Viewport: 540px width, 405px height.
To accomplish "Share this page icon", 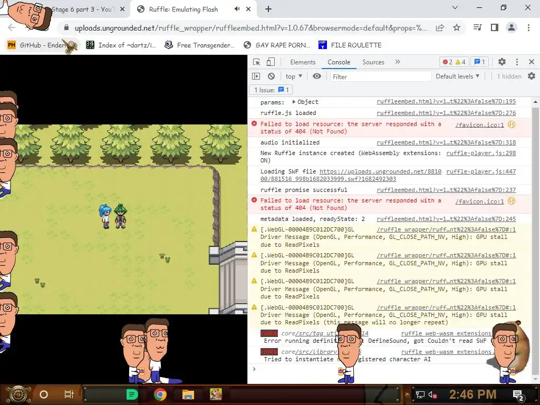I will coord(440,28).
